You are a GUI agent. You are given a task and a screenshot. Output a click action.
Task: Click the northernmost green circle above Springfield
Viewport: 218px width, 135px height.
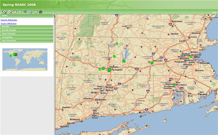point(117,43)
